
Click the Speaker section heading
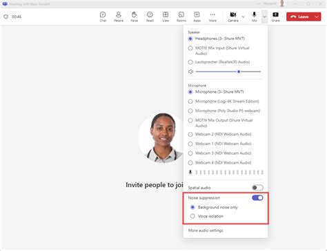click(194, 32)
